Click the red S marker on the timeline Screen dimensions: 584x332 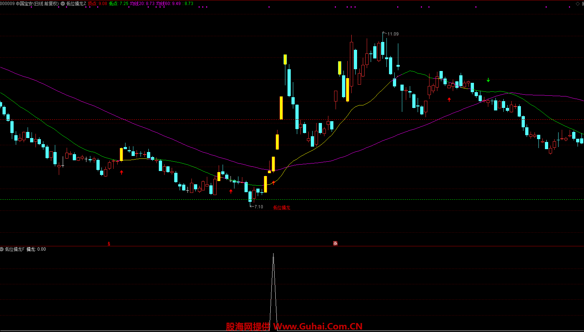[109, 244]
